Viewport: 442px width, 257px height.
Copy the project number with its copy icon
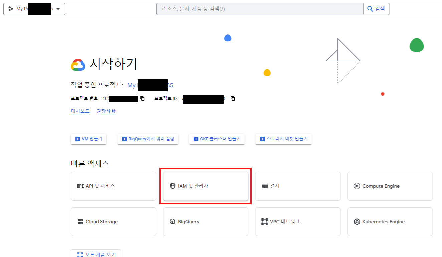[x=142, y=98]
